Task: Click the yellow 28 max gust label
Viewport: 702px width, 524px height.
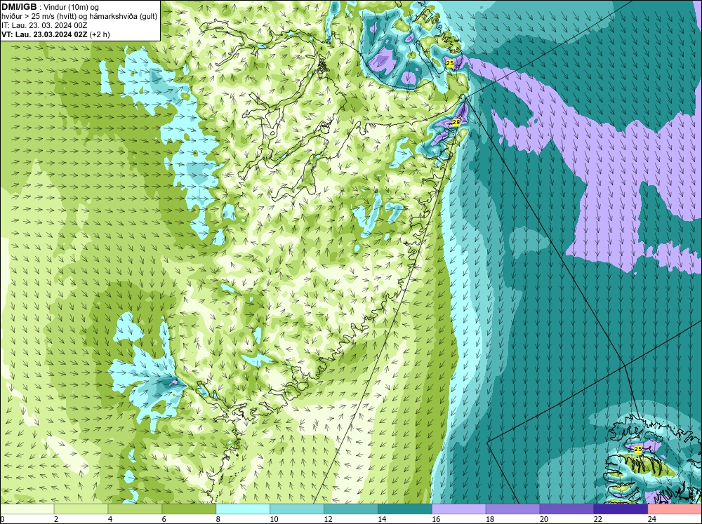Action: pyautogui.click(x=456, y=122)
